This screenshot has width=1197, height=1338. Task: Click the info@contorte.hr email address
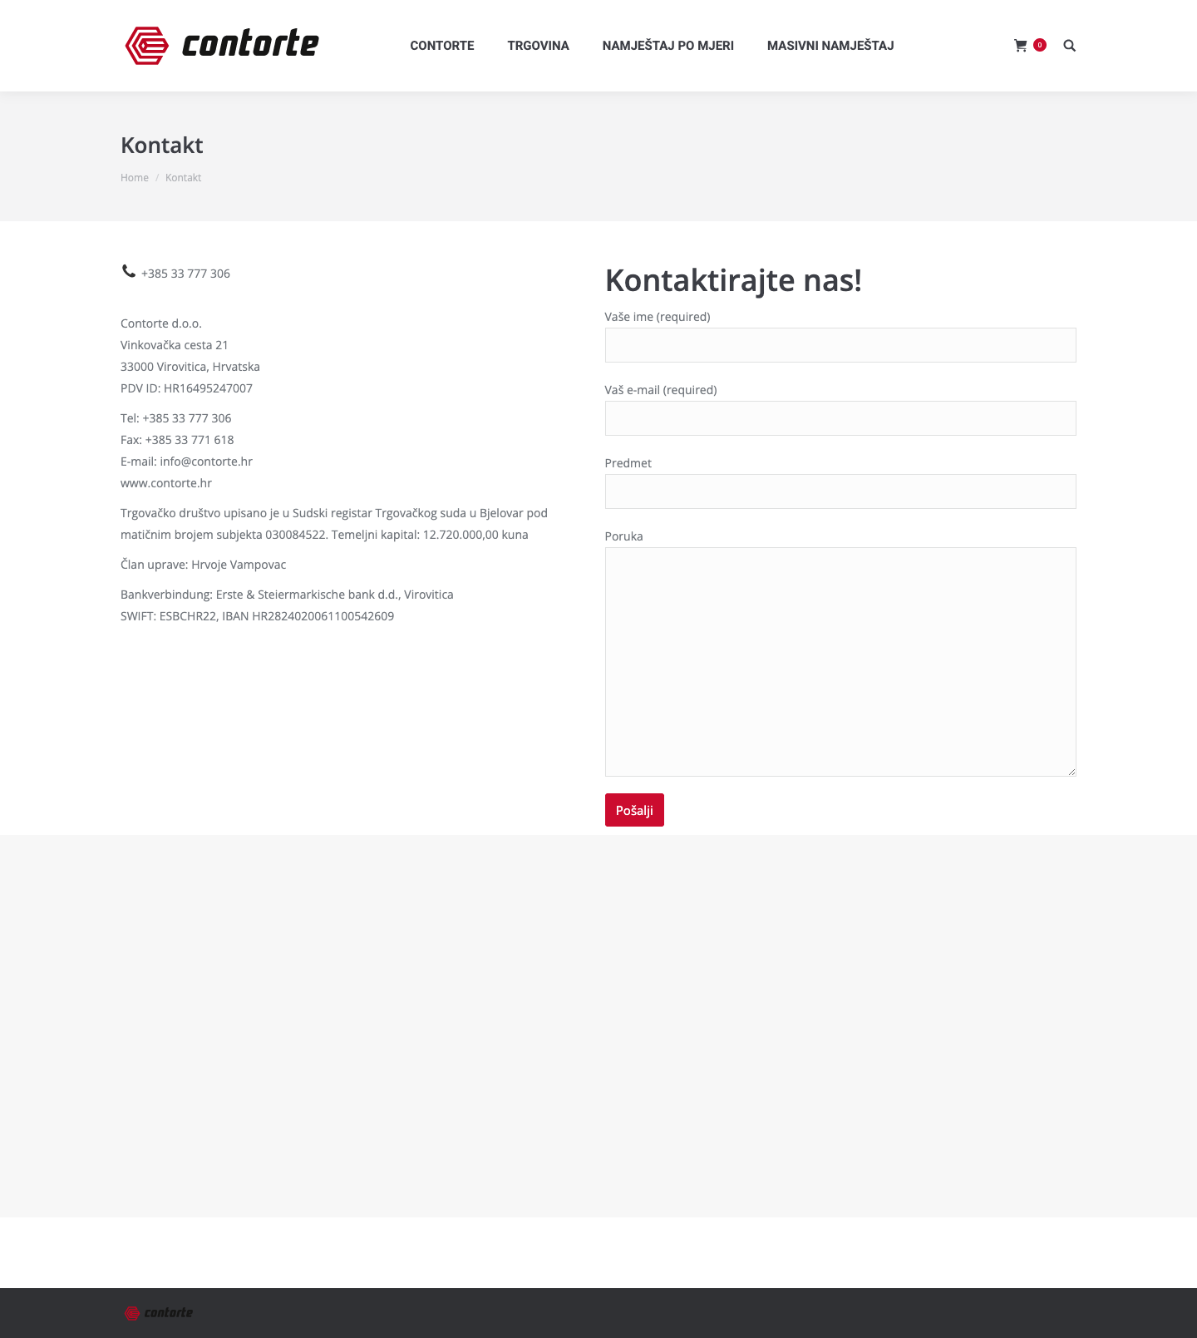[206, 462]
